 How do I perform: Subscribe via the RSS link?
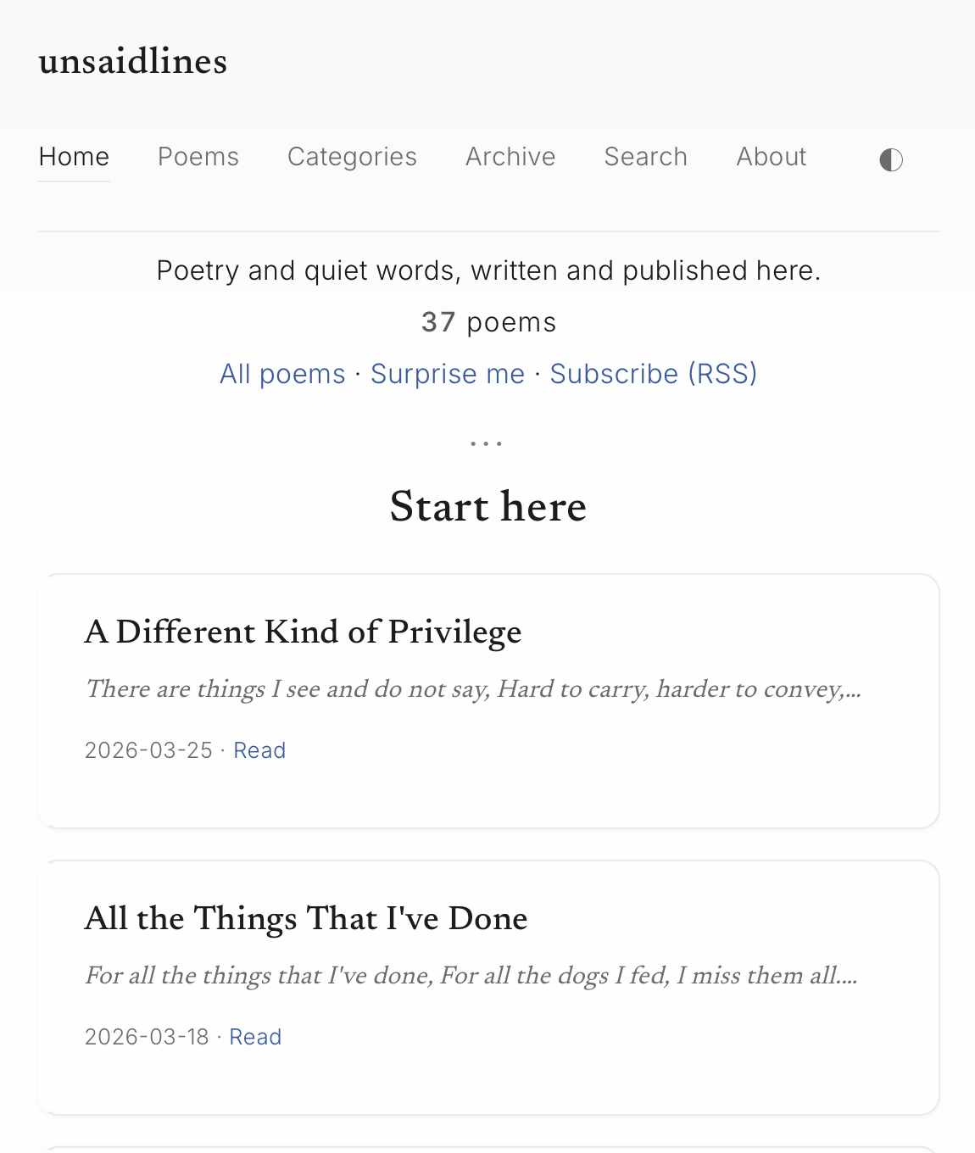[x=654, y=374]
